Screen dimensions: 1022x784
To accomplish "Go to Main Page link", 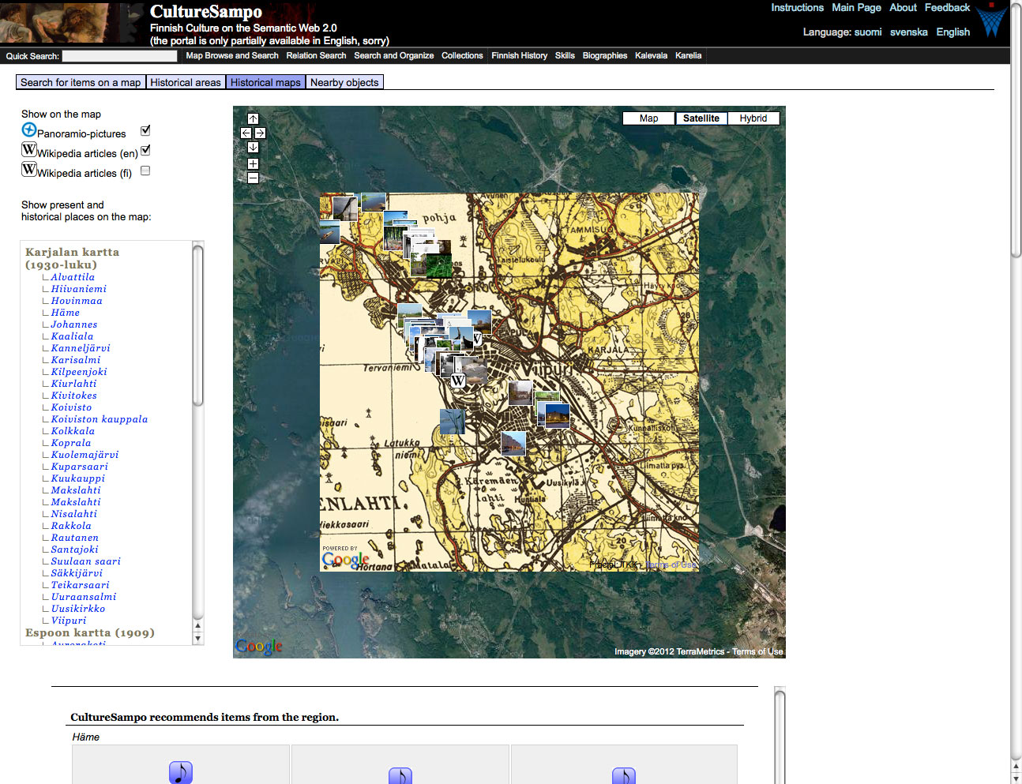I will [856, 8].
